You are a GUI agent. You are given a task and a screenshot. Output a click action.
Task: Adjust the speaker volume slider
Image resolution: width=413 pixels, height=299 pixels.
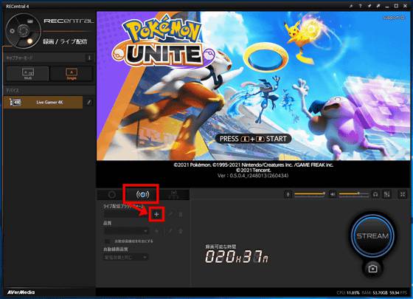tap(354, 194)
